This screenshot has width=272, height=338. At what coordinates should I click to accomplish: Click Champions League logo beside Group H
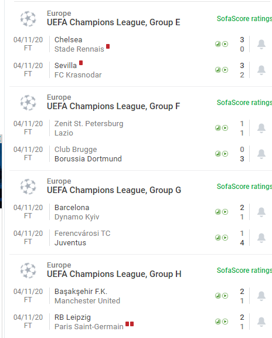click(28, 271)
